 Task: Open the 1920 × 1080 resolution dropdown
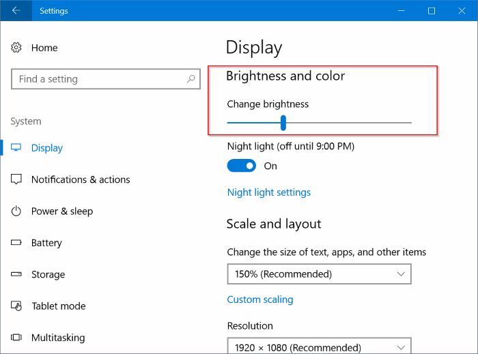click(319, 346)
